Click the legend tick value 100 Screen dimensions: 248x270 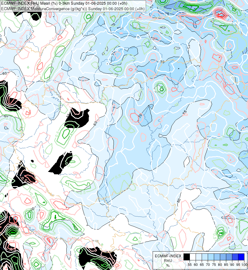coord(244,265)
